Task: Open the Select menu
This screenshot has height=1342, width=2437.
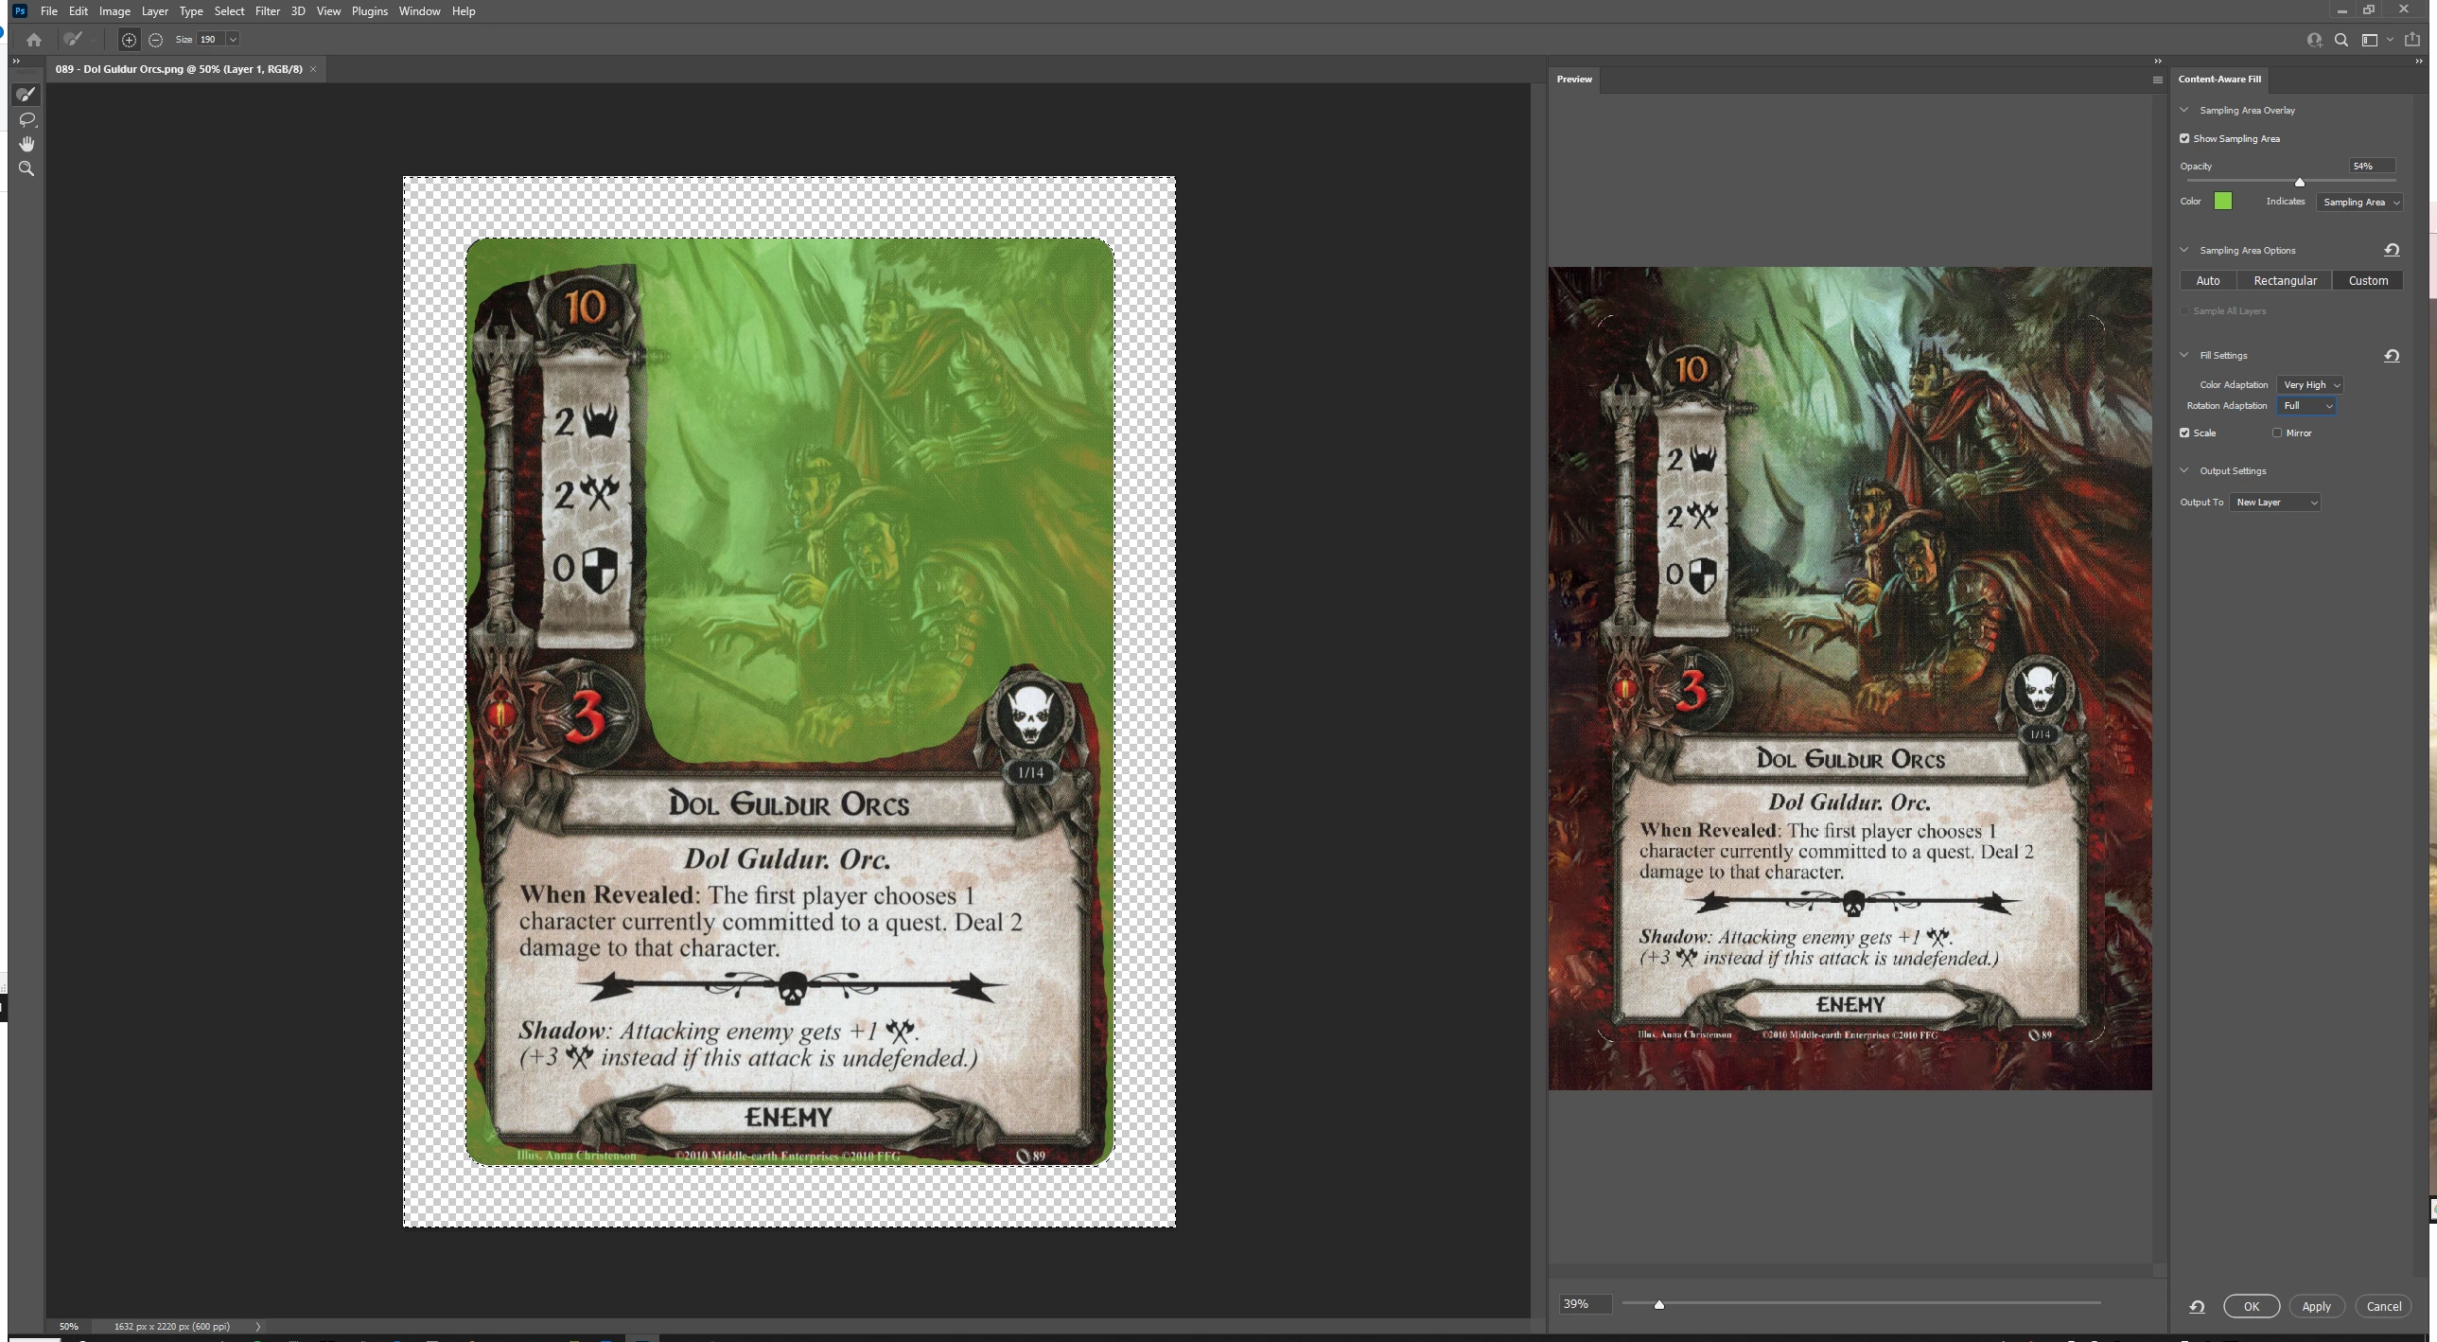Action: click(229, 11)
